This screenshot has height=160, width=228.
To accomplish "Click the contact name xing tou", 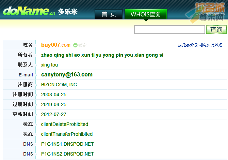I will [x=49, y=65].
